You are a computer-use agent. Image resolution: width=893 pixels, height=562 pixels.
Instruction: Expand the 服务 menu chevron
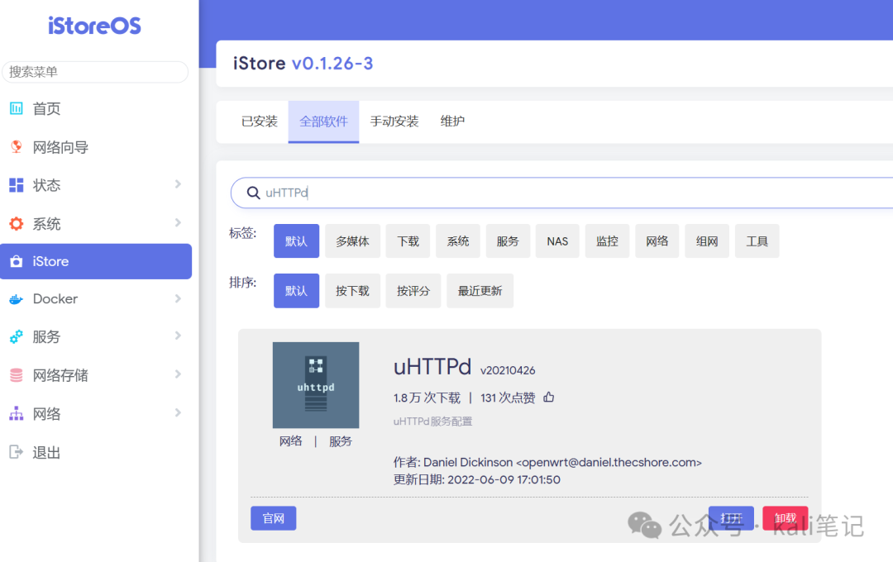pyautogui.click(x=179, y=336)
